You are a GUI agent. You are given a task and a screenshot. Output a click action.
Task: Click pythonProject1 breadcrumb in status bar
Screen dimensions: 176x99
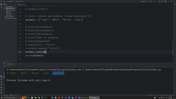(5, 95)
